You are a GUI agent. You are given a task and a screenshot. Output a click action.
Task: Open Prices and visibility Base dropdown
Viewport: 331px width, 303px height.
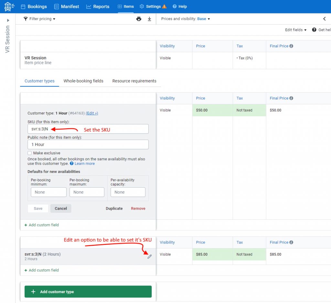tap(186, 19)
